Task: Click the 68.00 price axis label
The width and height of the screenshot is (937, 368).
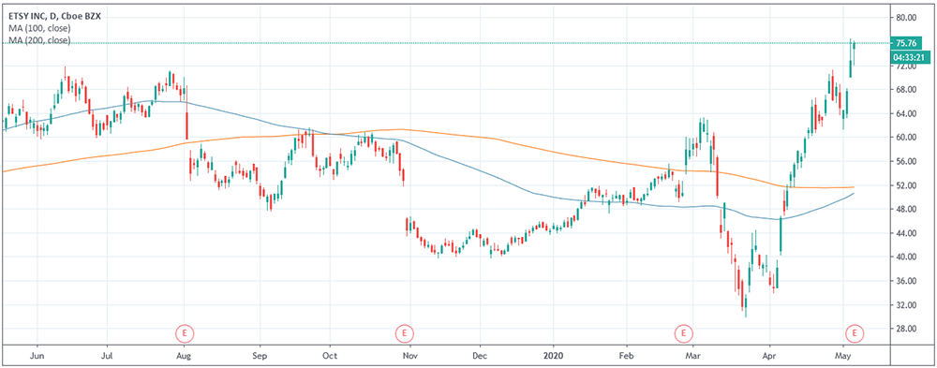Action: (906, 90)
